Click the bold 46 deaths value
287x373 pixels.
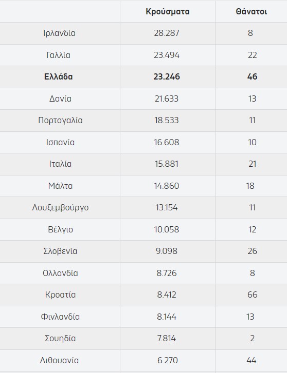coord(252,77)
